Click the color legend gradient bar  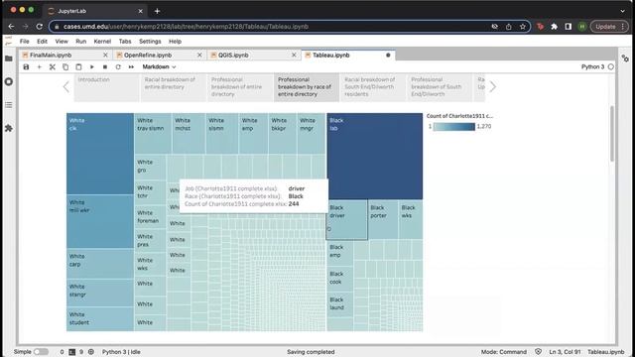[x=454, y=127]
